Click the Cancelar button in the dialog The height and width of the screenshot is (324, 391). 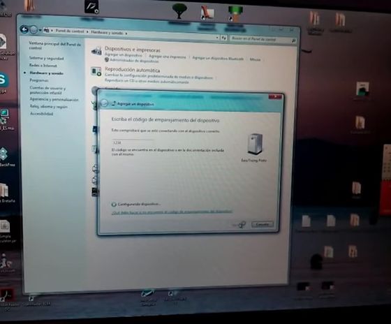[x=263, y=224]
